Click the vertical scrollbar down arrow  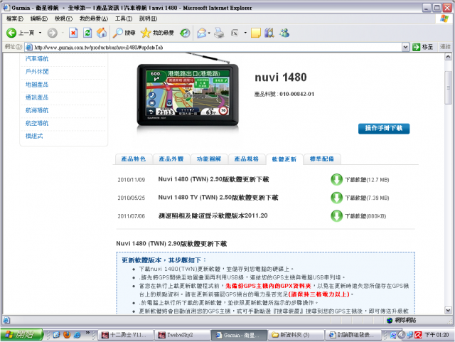coord(449,310)
